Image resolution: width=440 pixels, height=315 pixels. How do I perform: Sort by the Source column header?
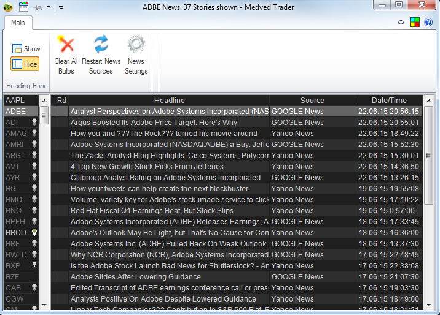pyautogui.click(x=313, y=100)
